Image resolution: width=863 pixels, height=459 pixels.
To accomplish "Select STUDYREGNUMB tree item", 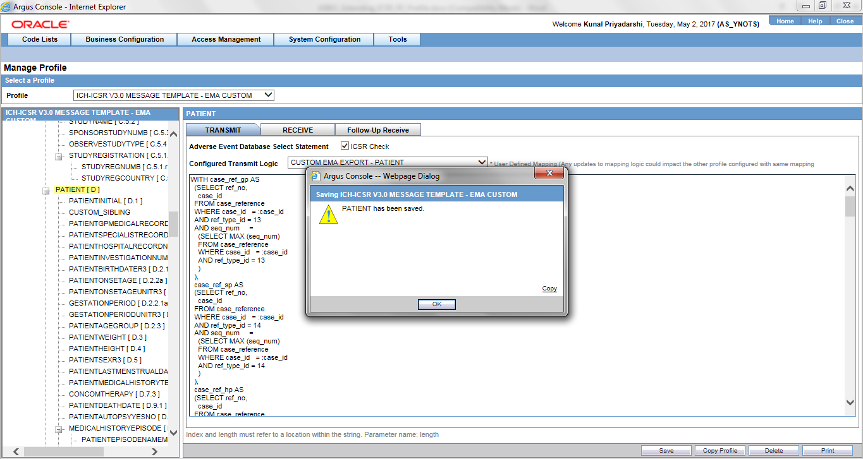I will pyautogui.click(x=125, y=167).
